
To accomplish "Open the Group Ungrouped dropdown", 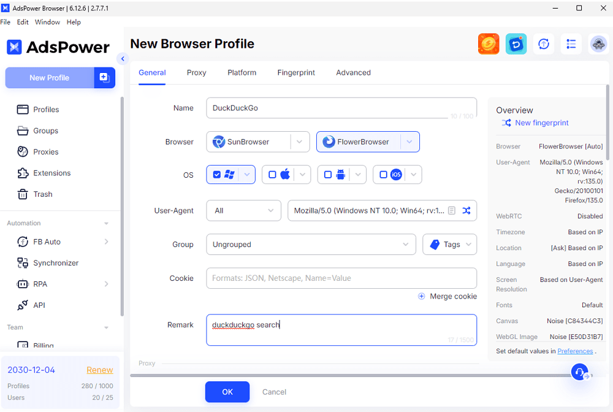I will (311, 244).
